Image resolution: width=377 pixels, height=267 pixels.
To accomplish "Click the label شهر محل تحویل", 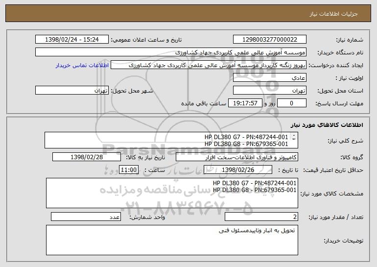I will click(x=132, y=91).
